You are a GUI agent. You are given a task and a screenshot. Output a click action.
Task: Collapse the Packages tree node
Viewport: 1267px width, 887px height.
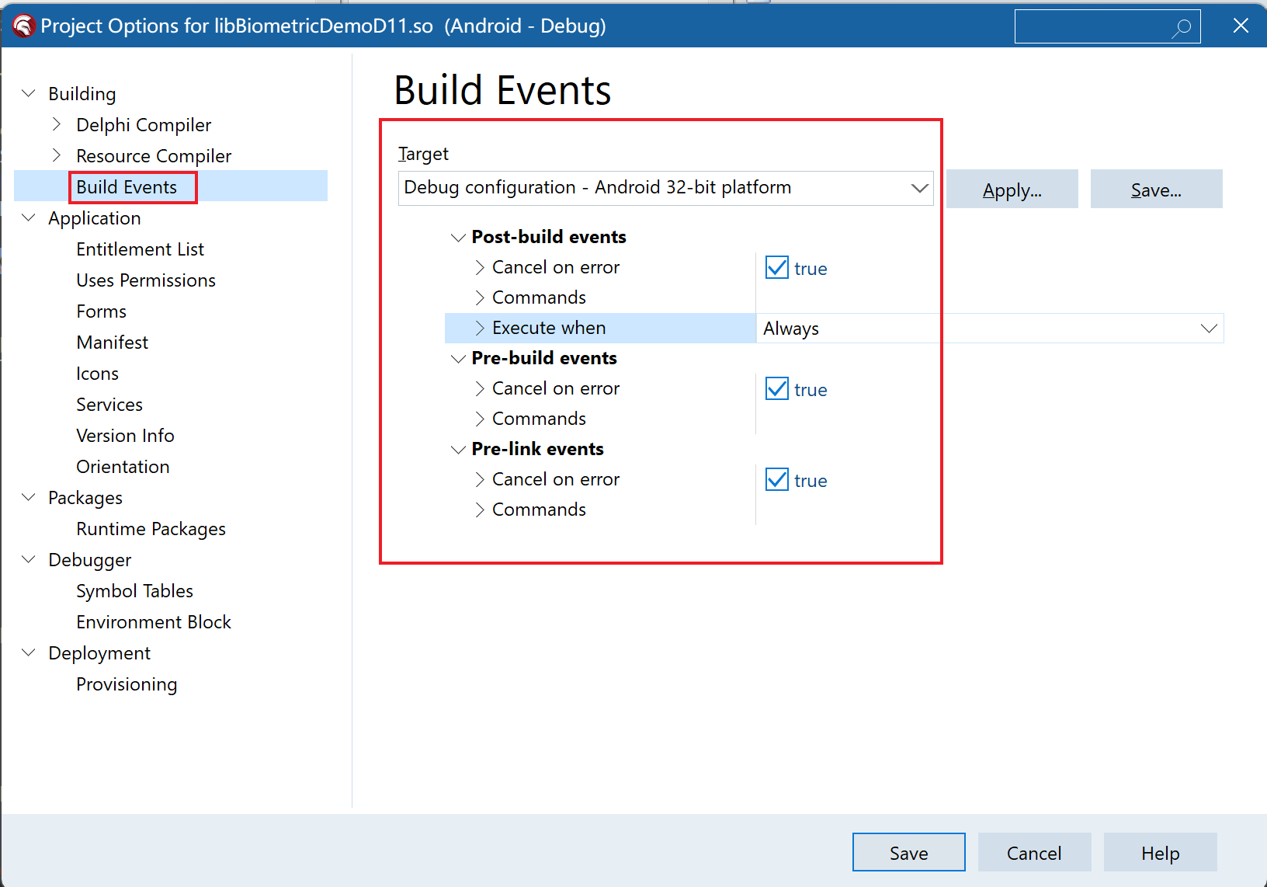pos(29,497)
